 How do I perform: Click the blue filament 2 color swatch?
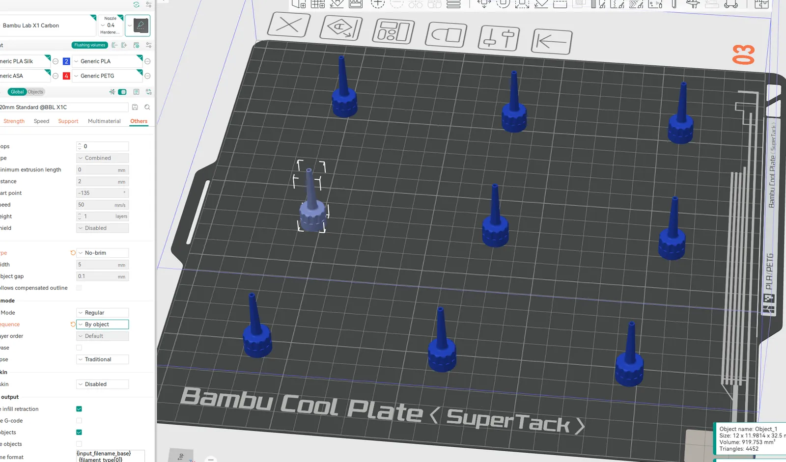66,61
